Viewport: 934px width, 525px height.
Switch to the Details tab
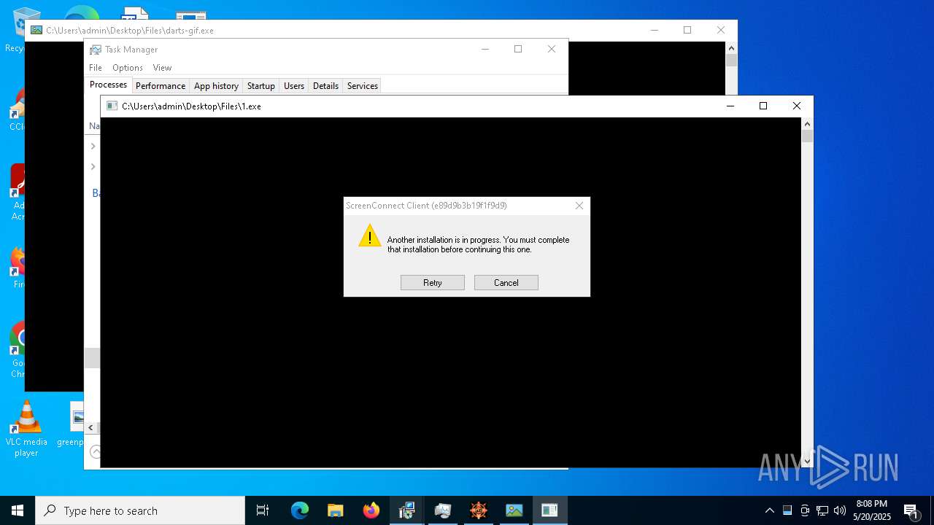click(325, 86)
